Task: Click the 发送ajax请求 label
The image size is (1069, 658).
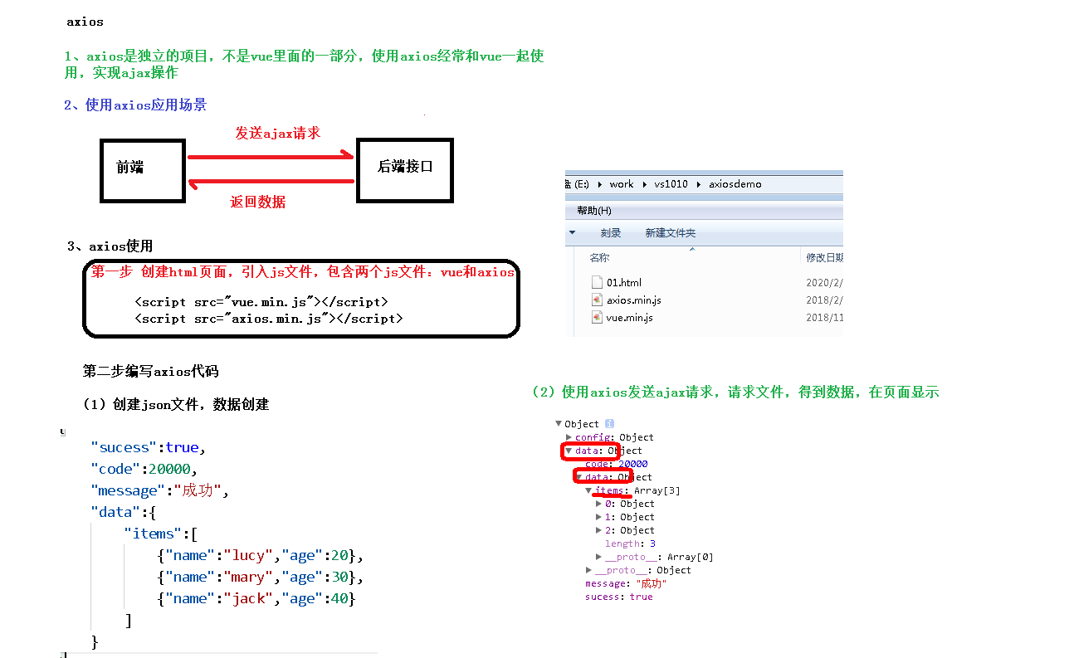Action: click(277, 133)
